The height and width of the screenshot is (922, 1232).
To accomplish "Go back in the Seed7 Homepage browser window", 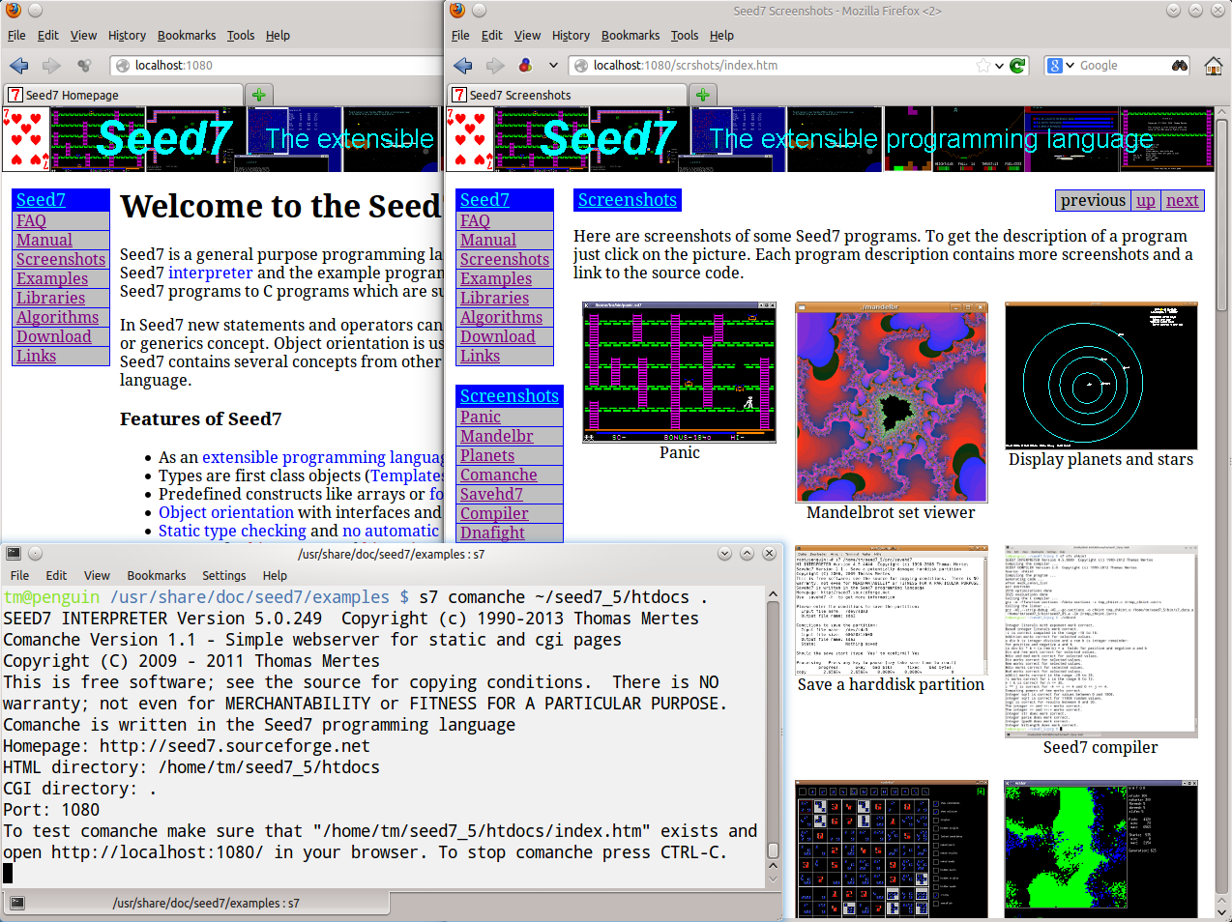I will [x=18, y=66].
